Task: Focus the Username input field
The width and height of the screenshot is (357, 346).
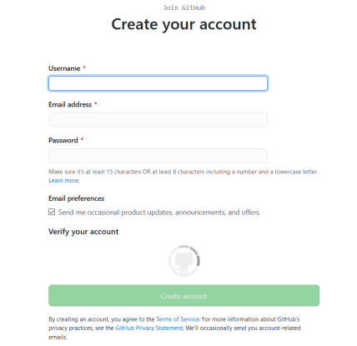Action: point(158,83)
